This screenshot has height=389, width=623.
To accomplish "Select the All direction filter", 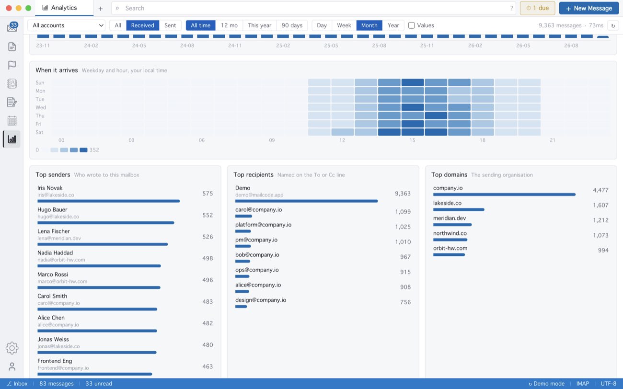I will click(x=118, y=25).
